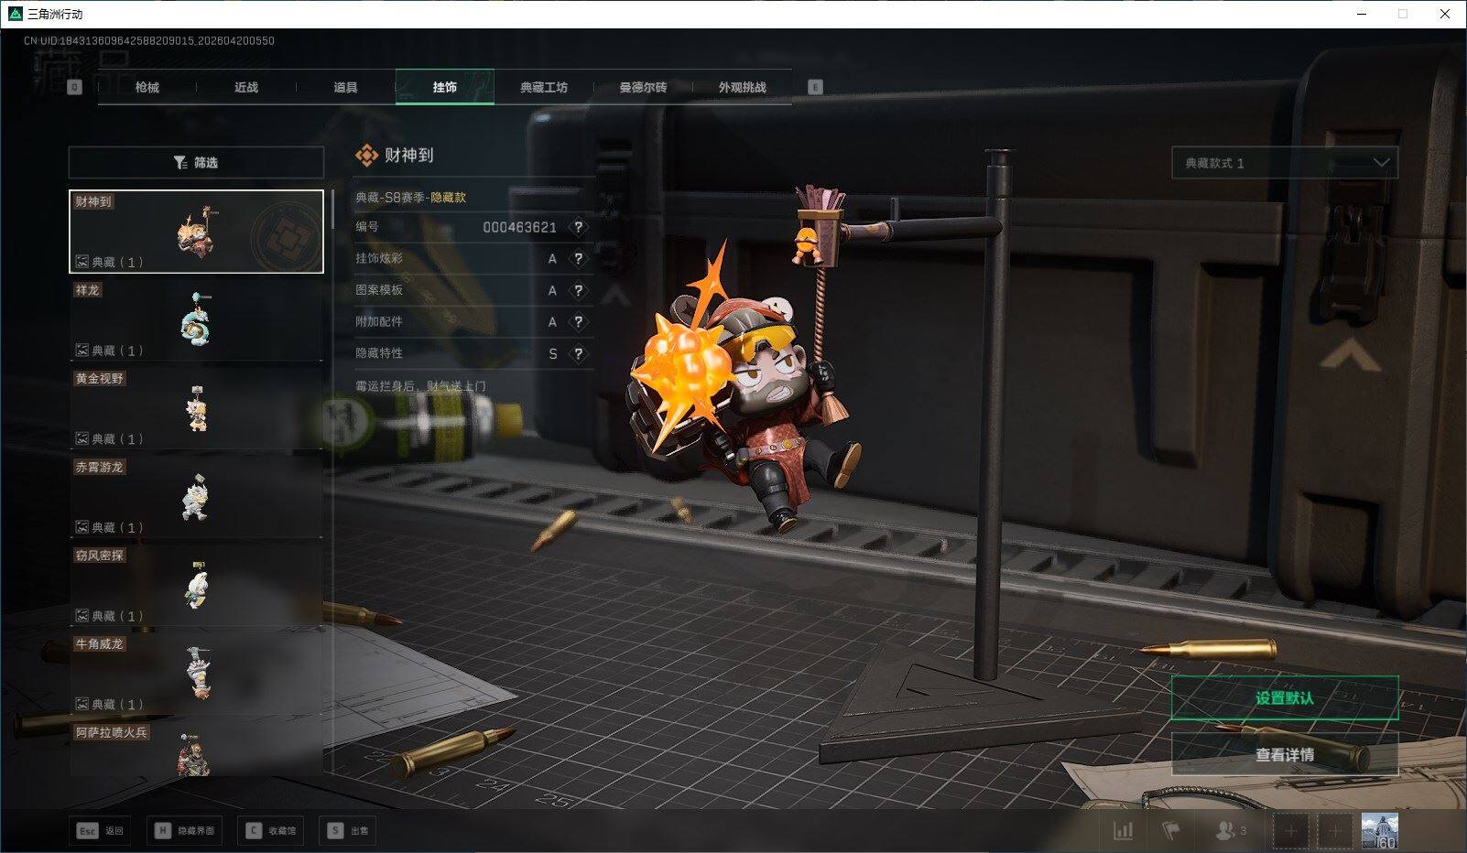Minimize the 三角洲行动 window

(x=1361, y=14)
